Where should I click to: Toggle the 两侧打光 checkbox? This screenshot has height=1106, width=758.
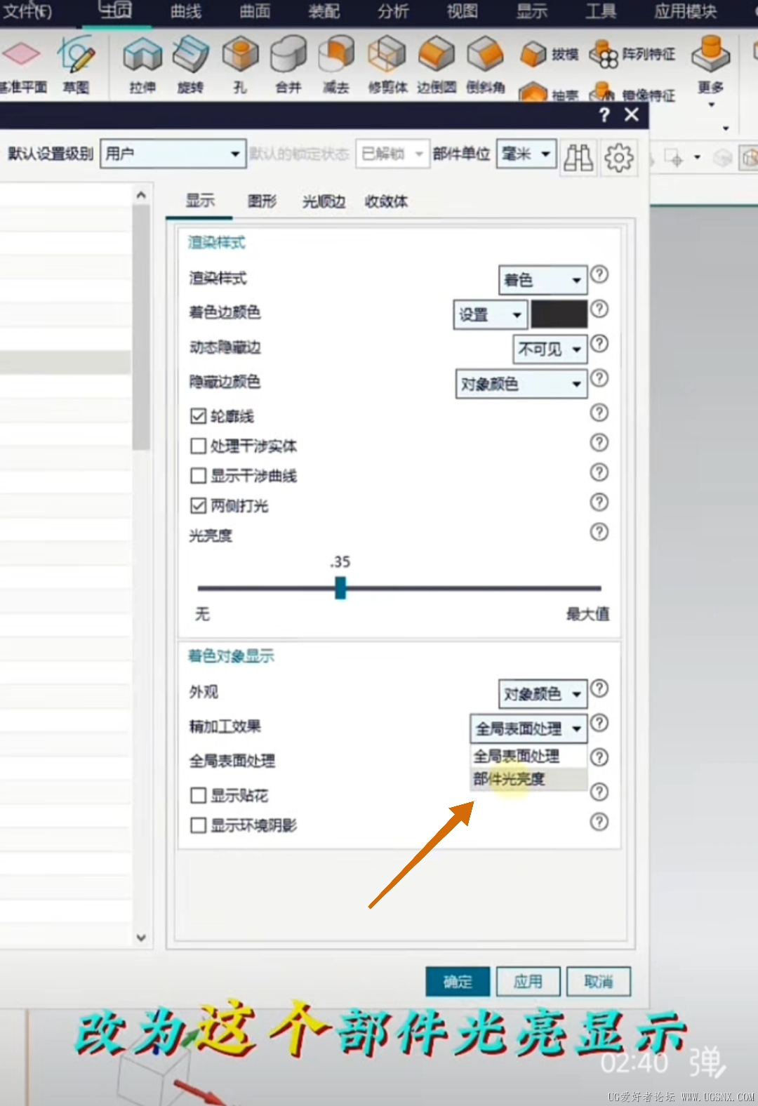[x=198, y=505]
